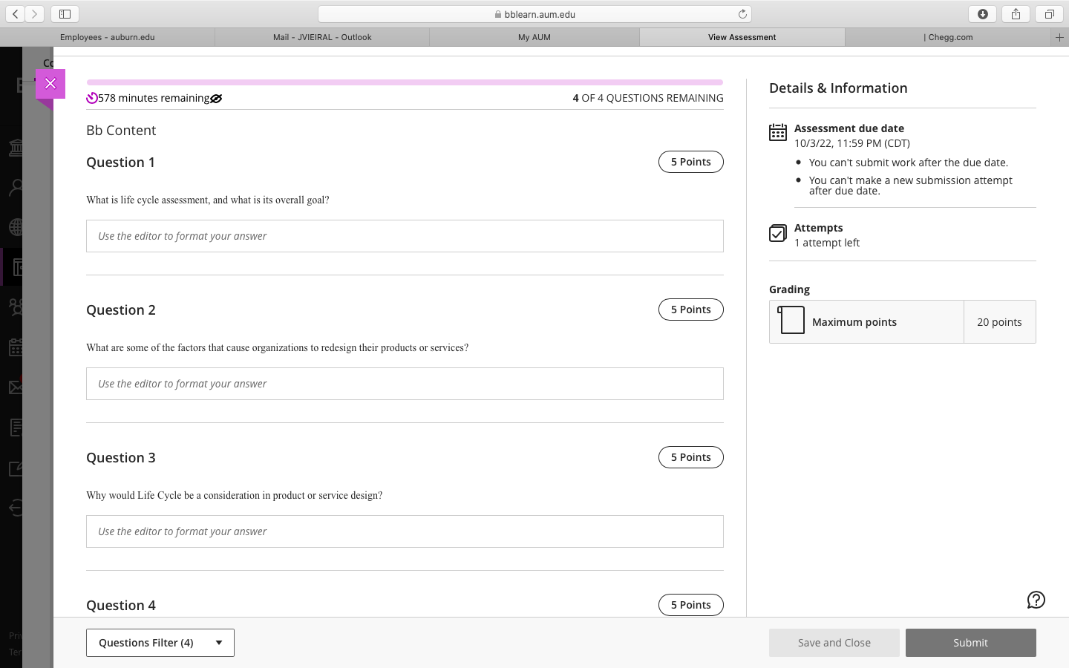Switch to the Chegg.com tab
Viewport: 1069px width, 668px height.
pyautogui.click(x=949, y=36)
